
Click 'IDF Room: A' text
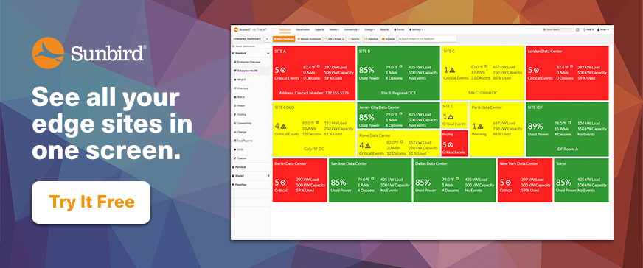point(567,149)
